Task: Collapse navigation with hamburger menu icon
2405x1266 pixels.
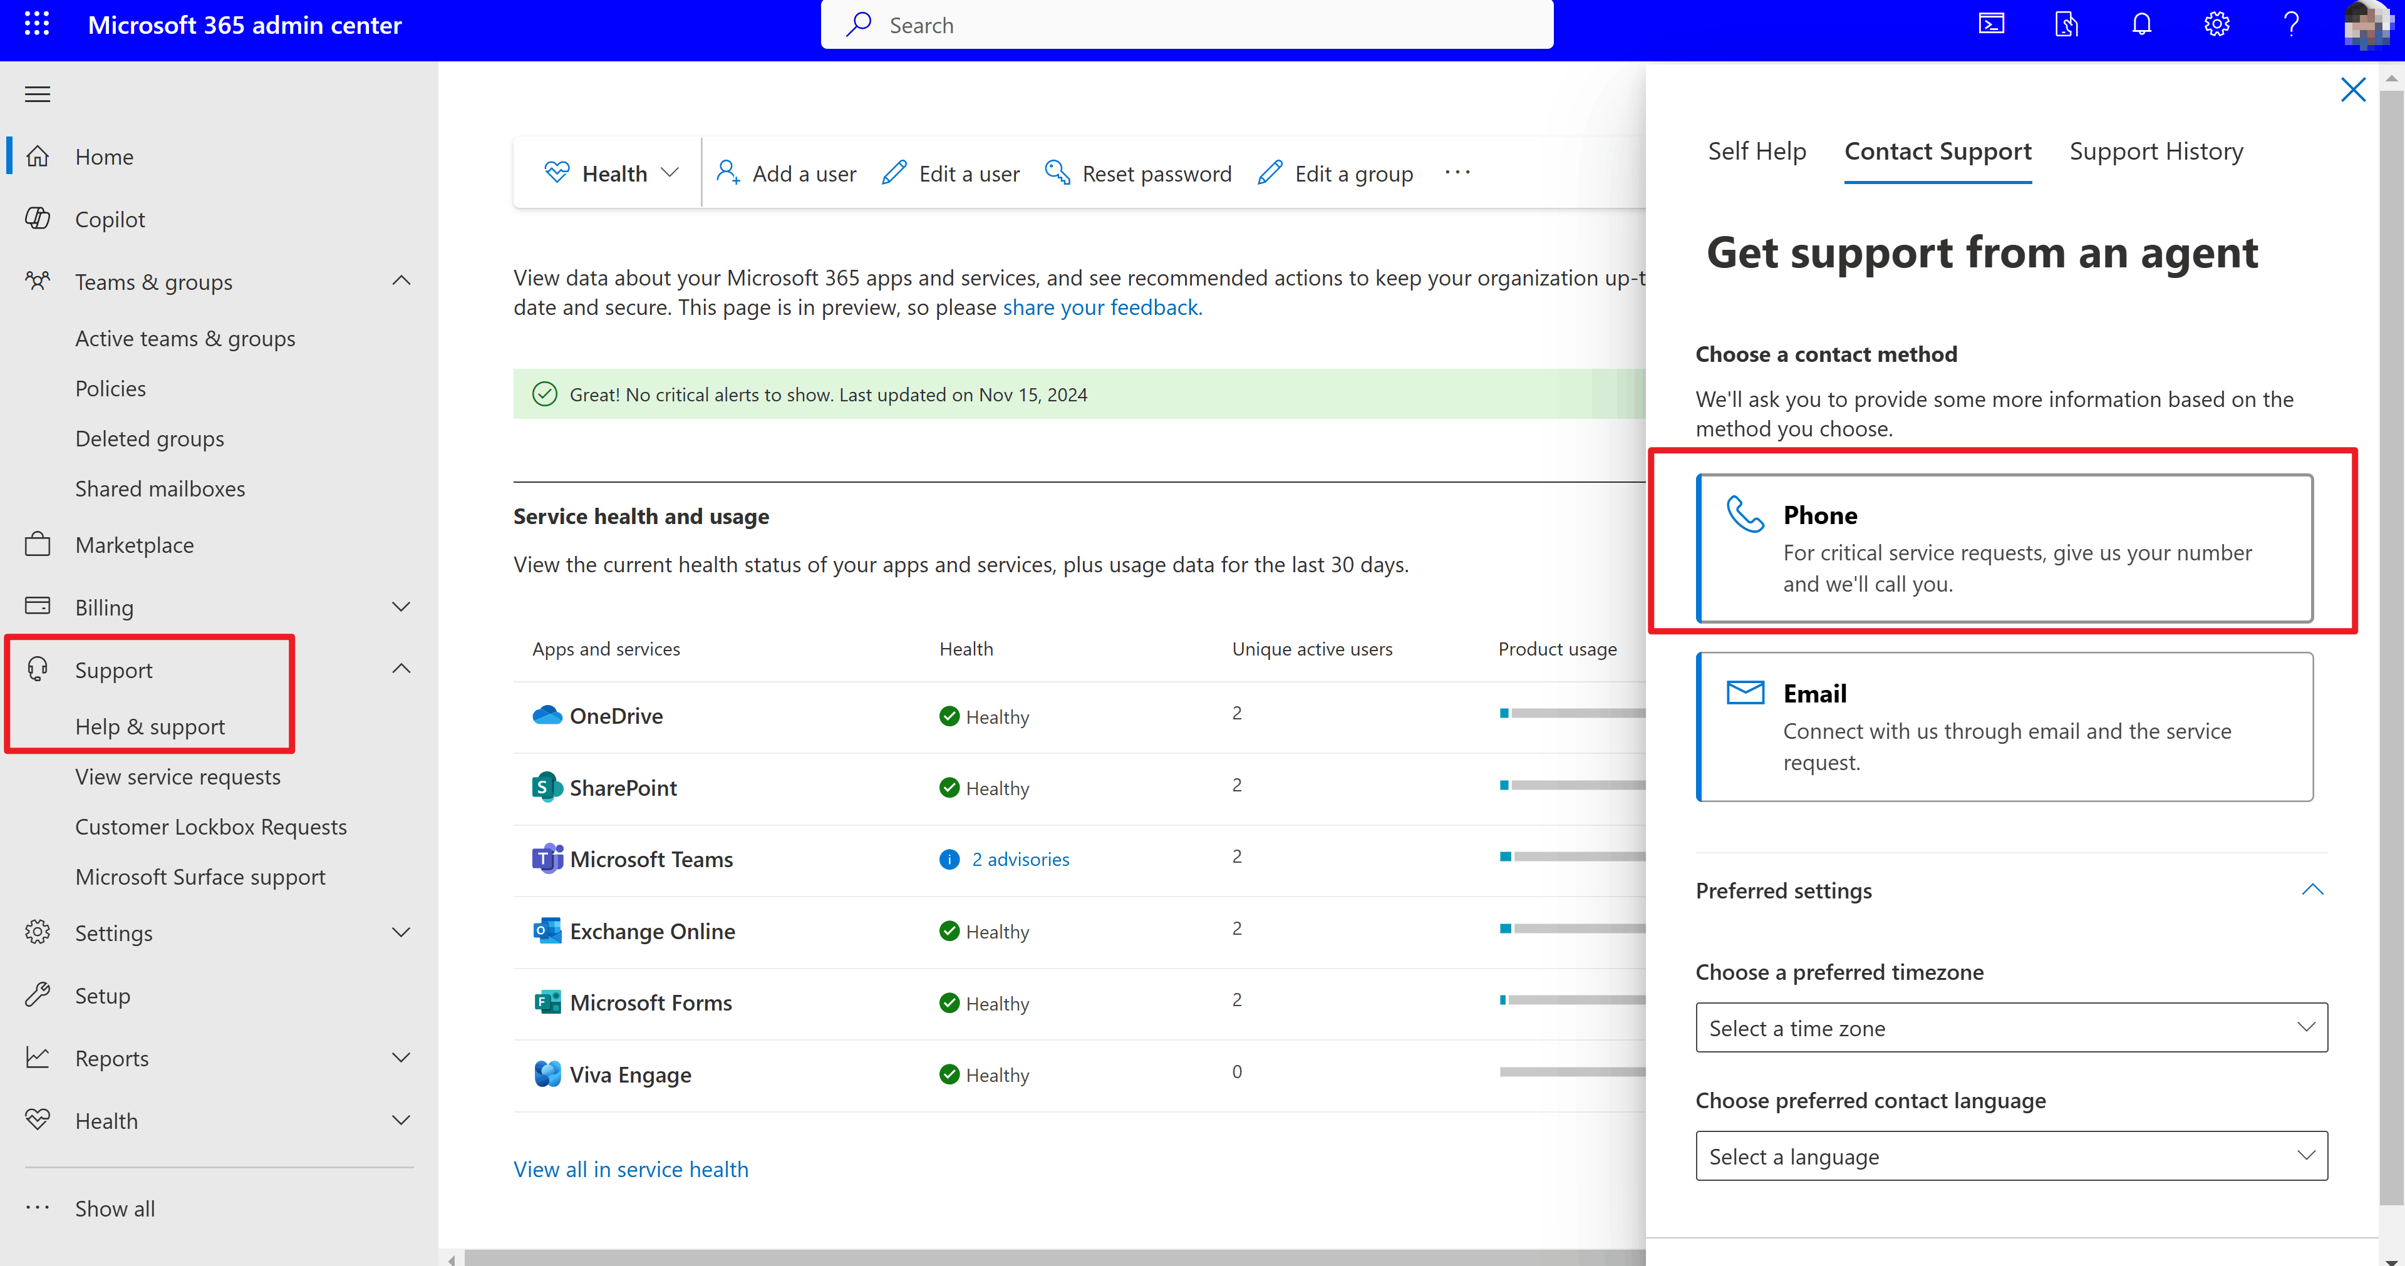Action: tap(38, 93)
